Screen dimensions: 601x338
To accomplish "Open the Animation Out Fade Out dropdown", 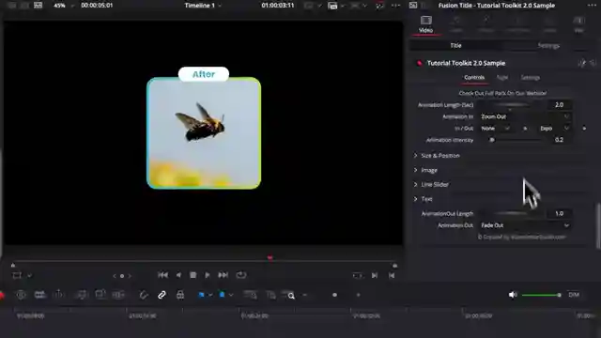I will coord(524,225).
